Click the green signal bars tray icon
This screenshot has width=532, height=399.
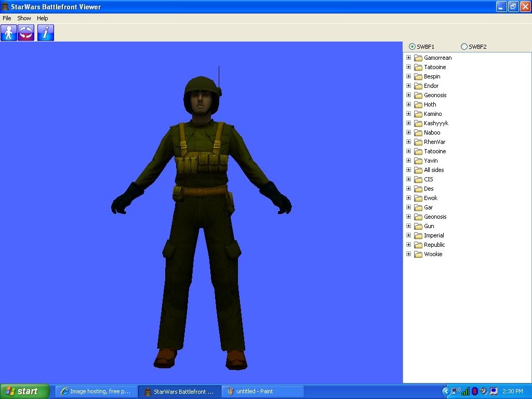click(465, 391)
